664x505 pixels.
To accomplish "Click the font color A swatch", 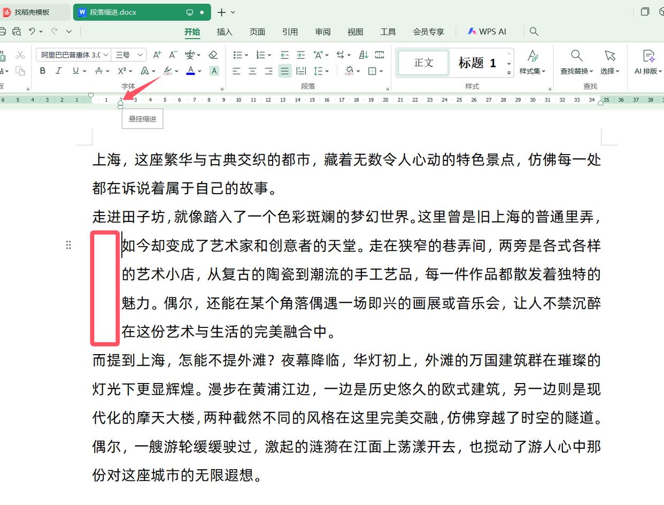I will pyautogui.click(x=190, y=71).
